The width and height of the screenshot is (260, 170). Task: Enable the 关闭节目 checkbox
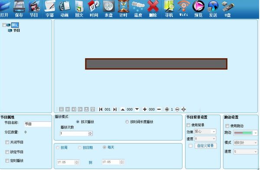(x=7, y=142)
